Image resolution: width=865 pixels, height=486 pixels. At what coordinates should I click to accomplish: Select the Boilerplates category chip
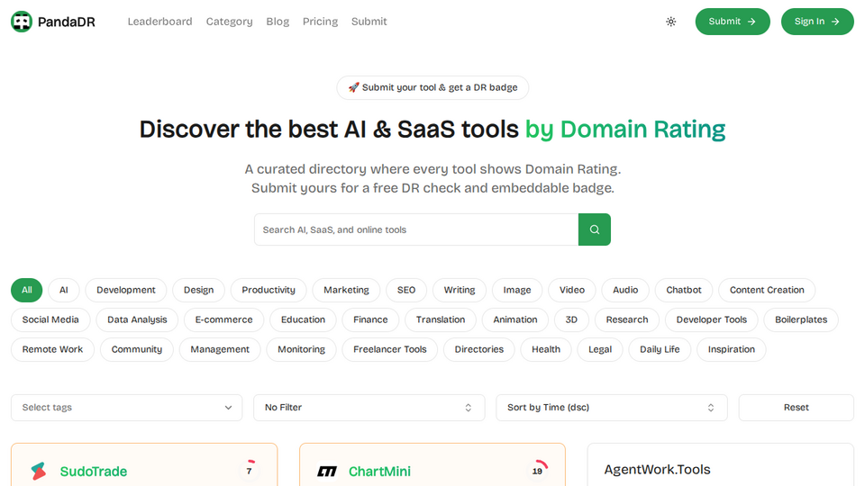pyautogui.click(x=801, y=319)
